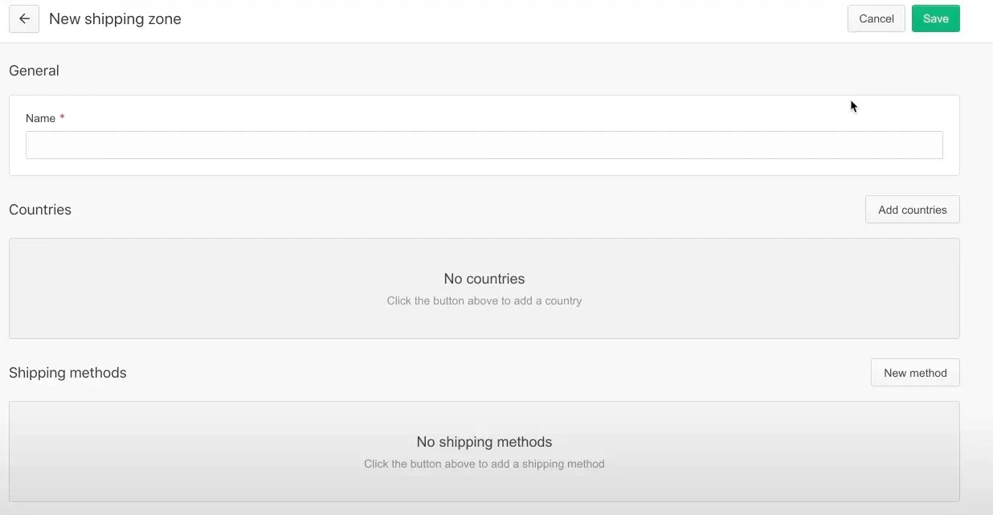Click the 'Shipping methods' section heading

67,373
